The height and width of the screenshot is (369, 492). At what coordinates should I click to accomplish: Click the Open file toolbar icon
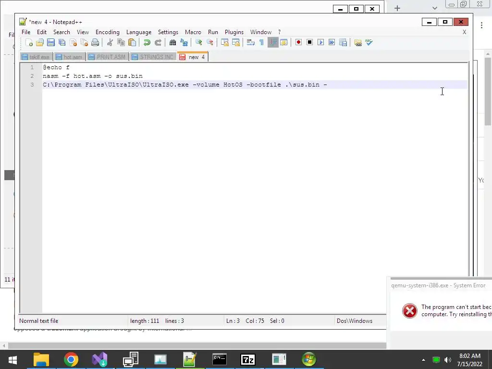(40, 42)
